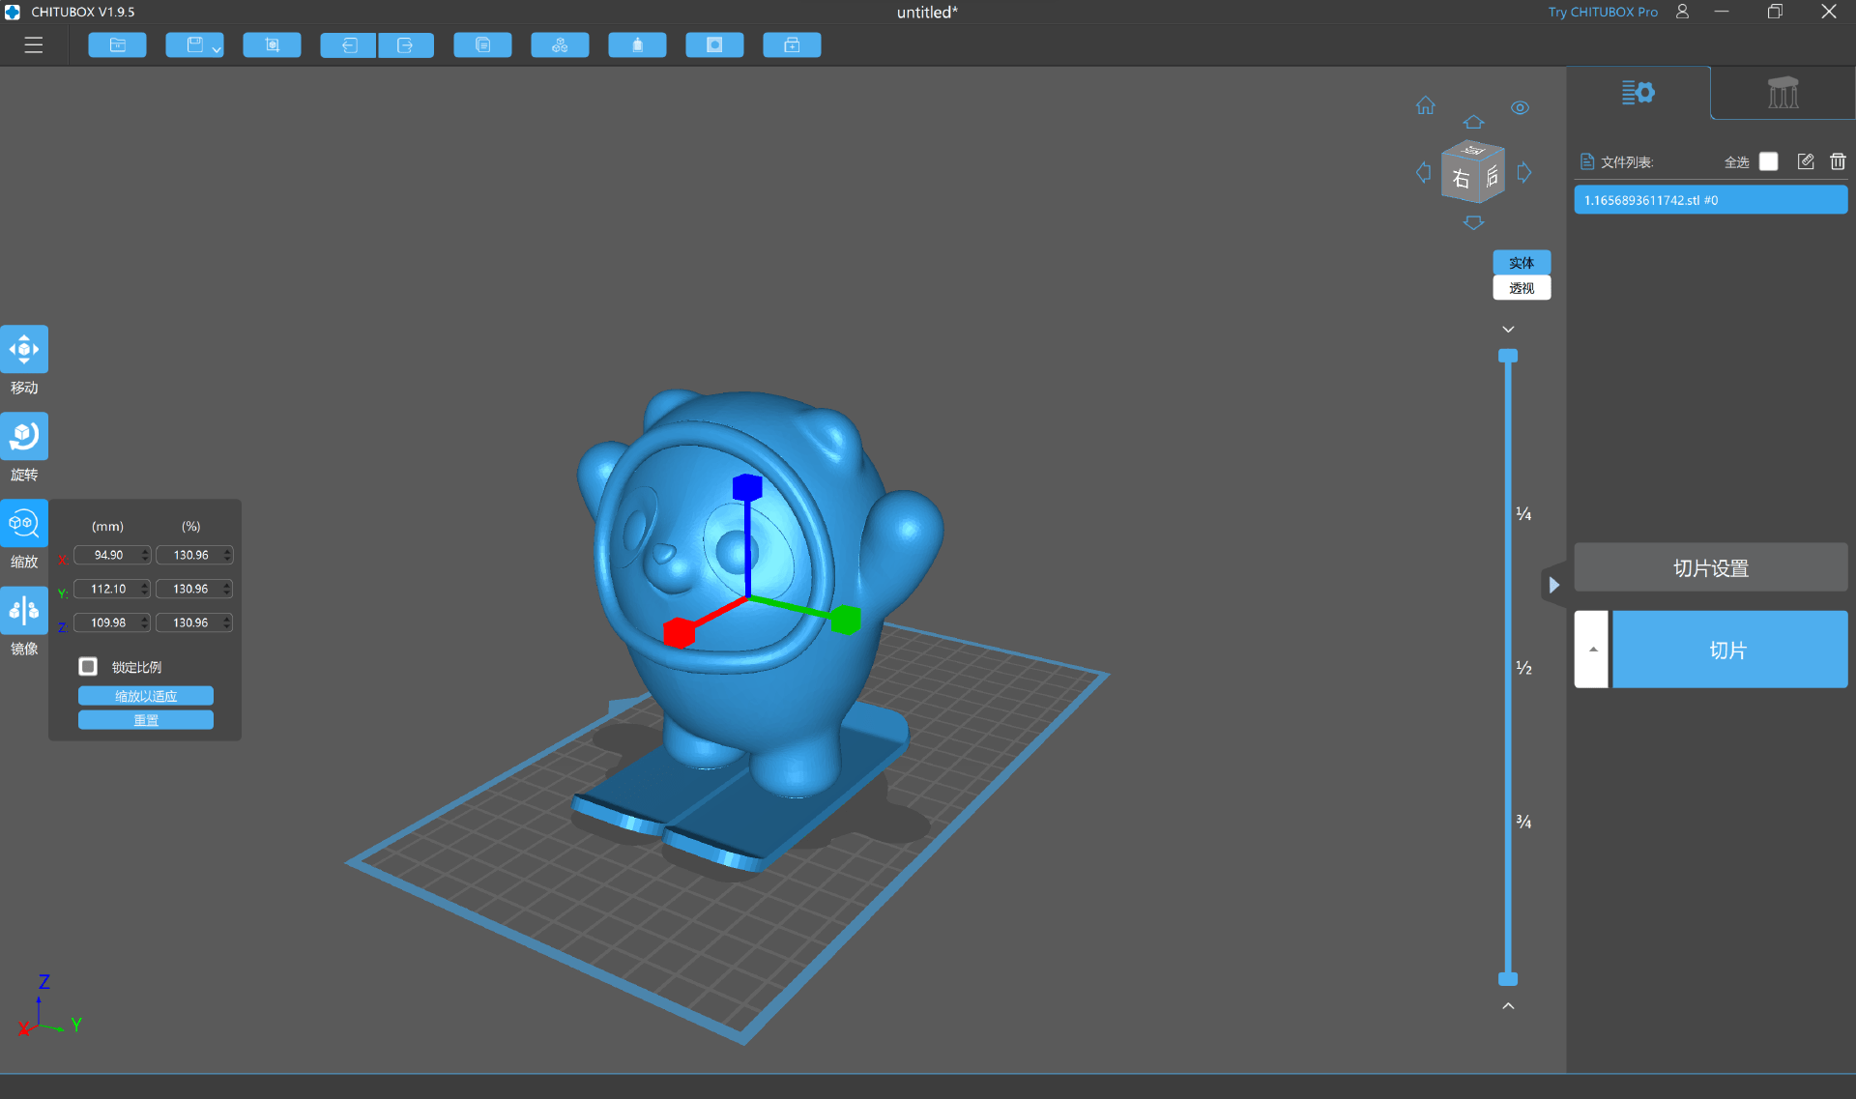Enable lock ratio (锁定比例) checkbox

[x=88, y=666]
